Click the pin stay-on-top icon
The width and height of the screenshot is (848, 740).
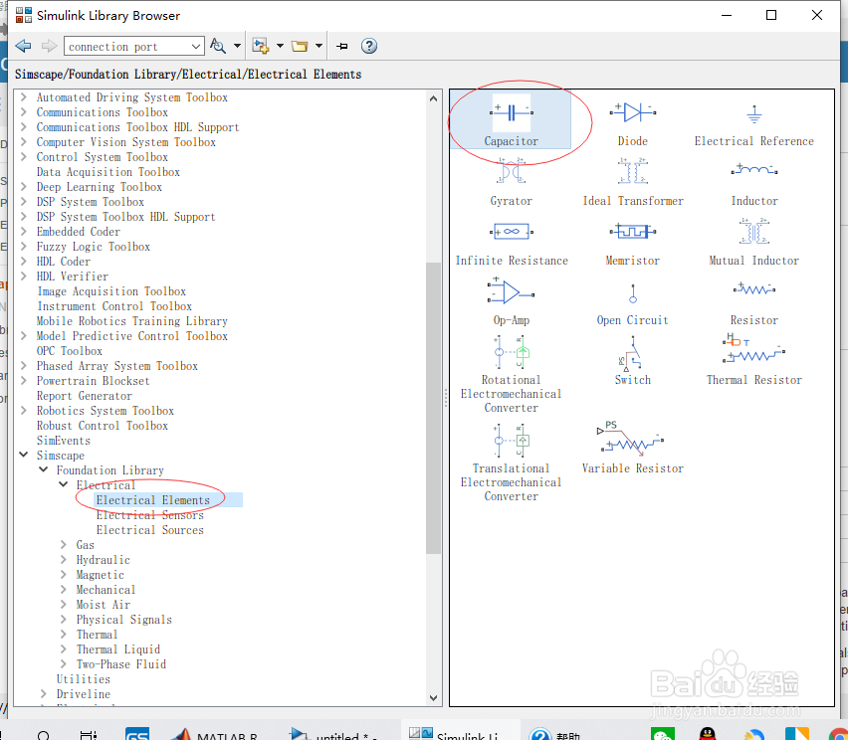point(341,46)
